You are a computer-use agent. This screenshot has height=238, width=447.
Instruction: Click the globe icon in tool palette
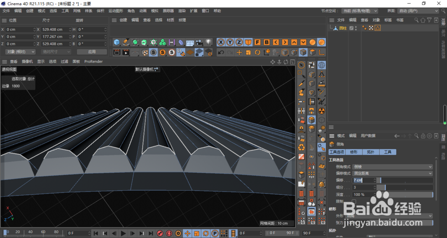click(321, 65)
